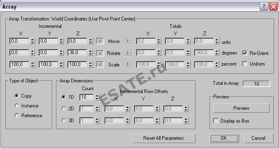Click the 3D row offset X field

coord(115,121)
